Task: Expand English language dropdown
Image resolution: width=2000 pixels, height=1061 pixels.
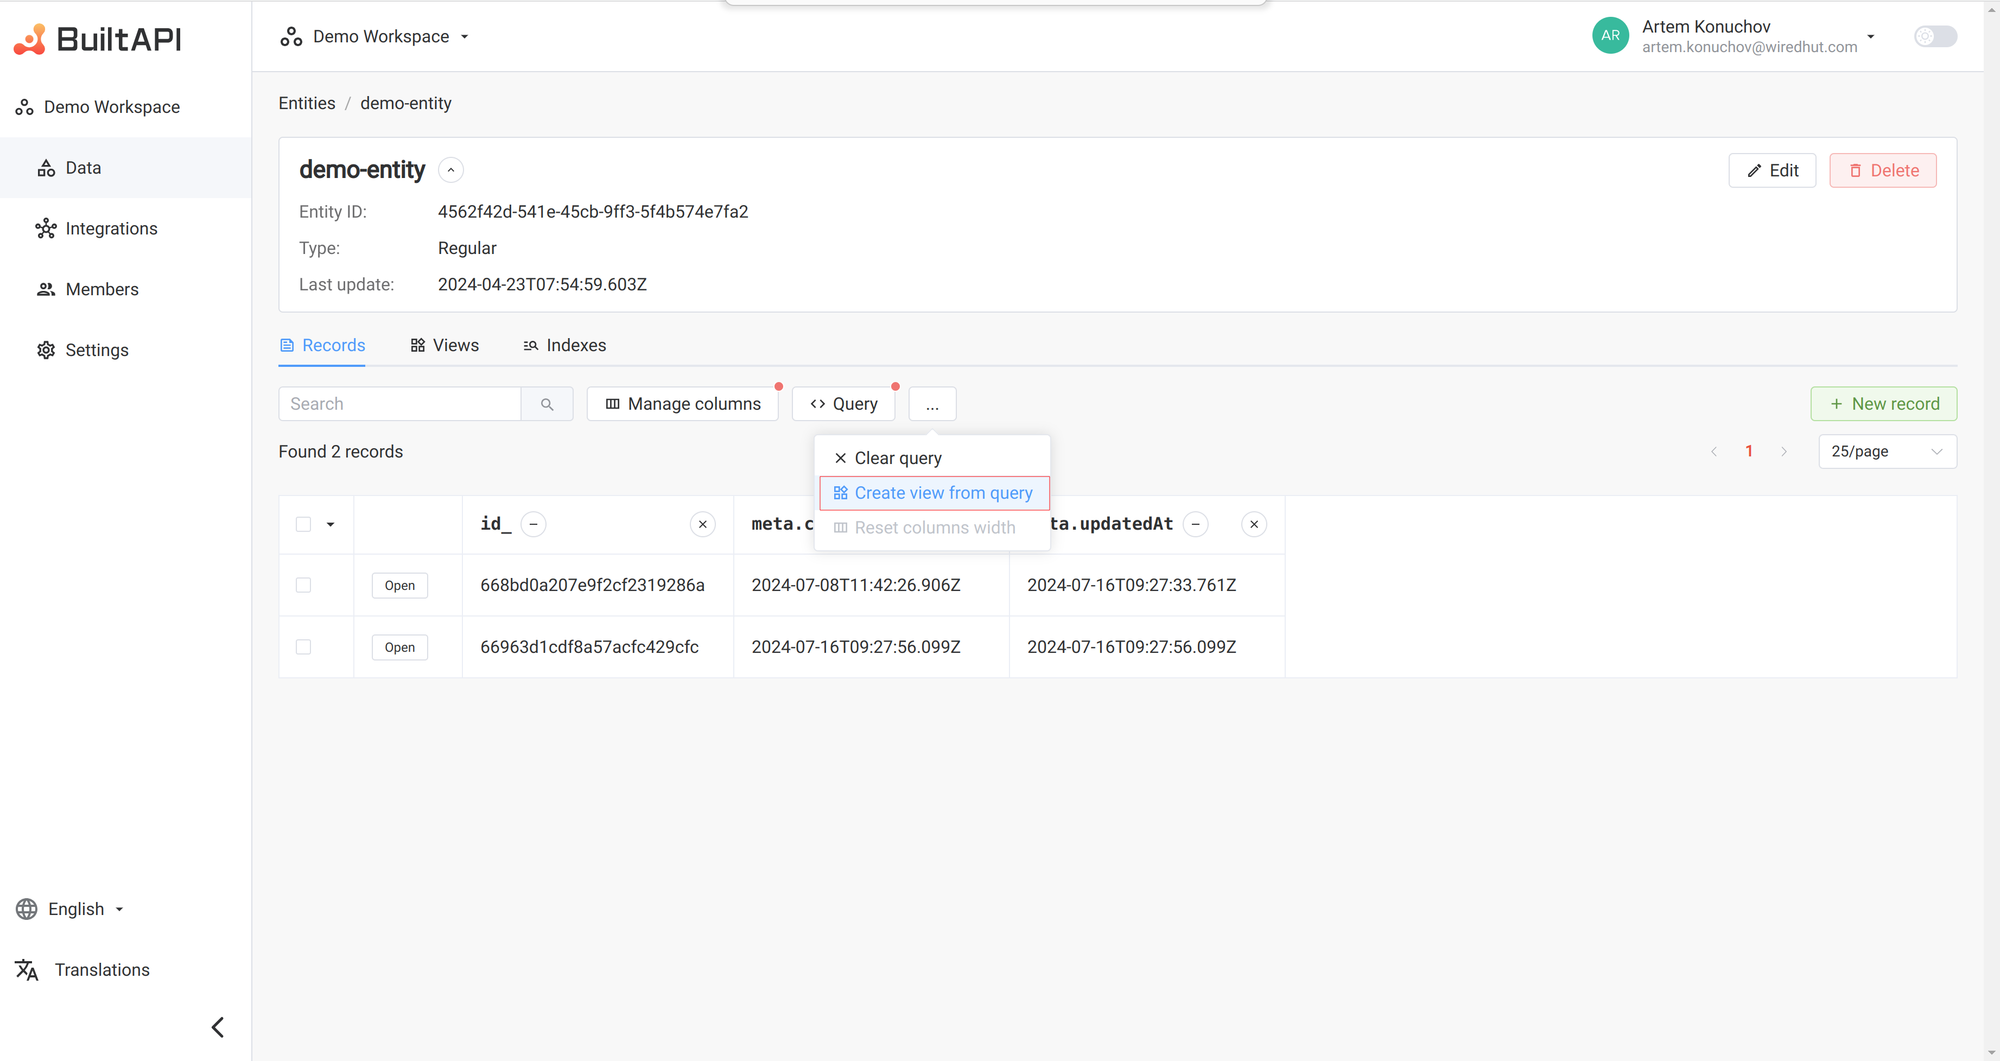Action: (70, 909)
